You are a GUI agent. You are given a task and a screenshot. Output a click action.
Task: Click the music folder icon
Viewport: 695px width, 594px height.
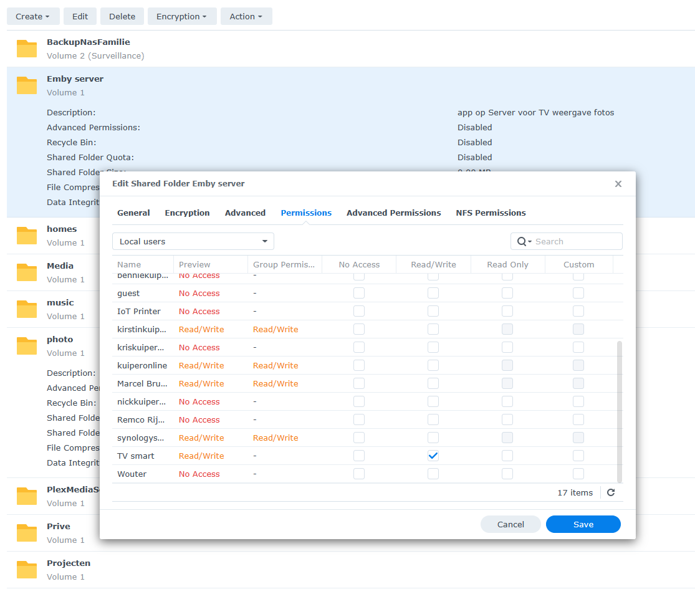[27, 309]
